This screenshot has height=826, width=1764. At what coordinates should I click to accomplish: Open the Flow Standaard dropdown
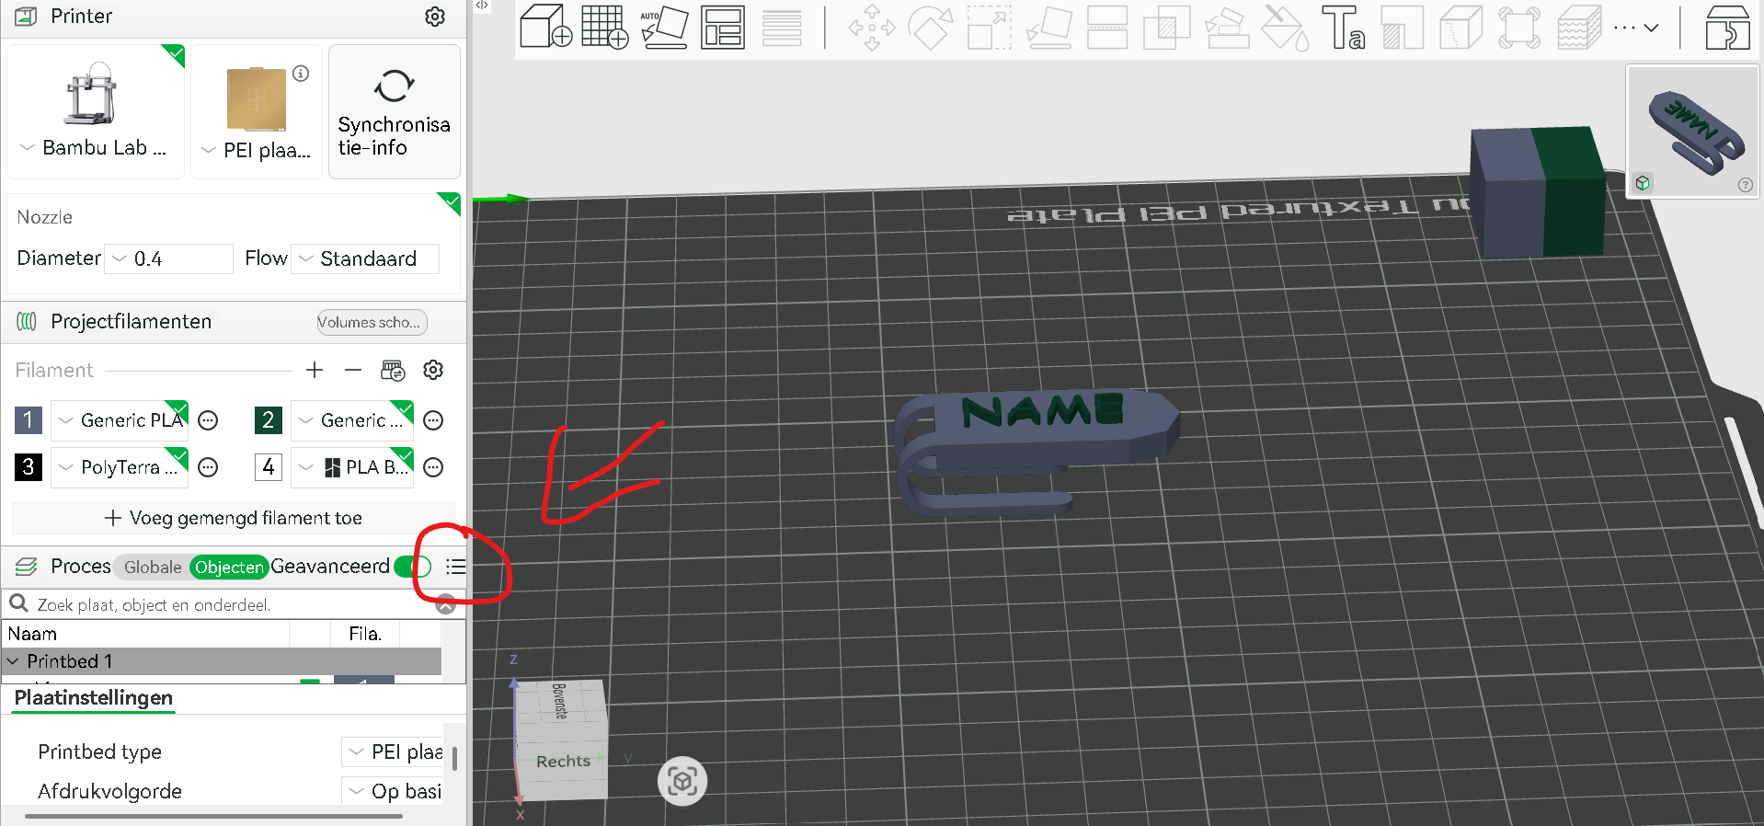click(365, 259)
